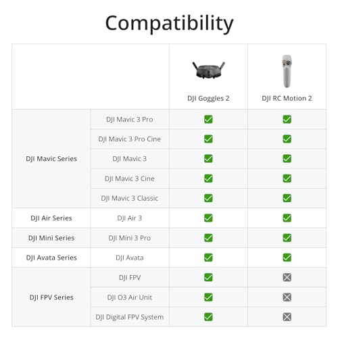Click the gray X for DJI O3 Air Unit
The width and height of the screenshot is (338, 338).
[287, 297]
